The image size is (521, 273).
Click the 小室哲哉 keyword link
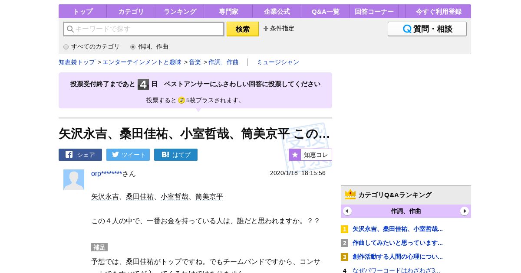point(175,197)
